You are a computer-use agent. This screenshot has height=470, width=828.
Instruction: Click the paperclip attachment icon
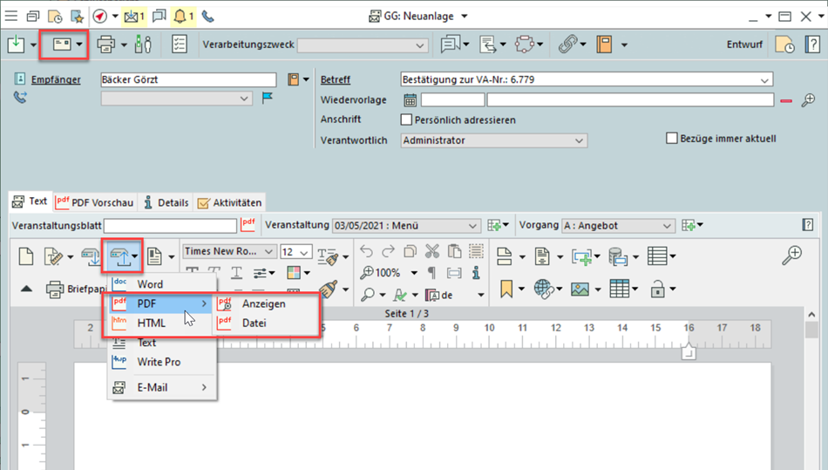point(567,44)
